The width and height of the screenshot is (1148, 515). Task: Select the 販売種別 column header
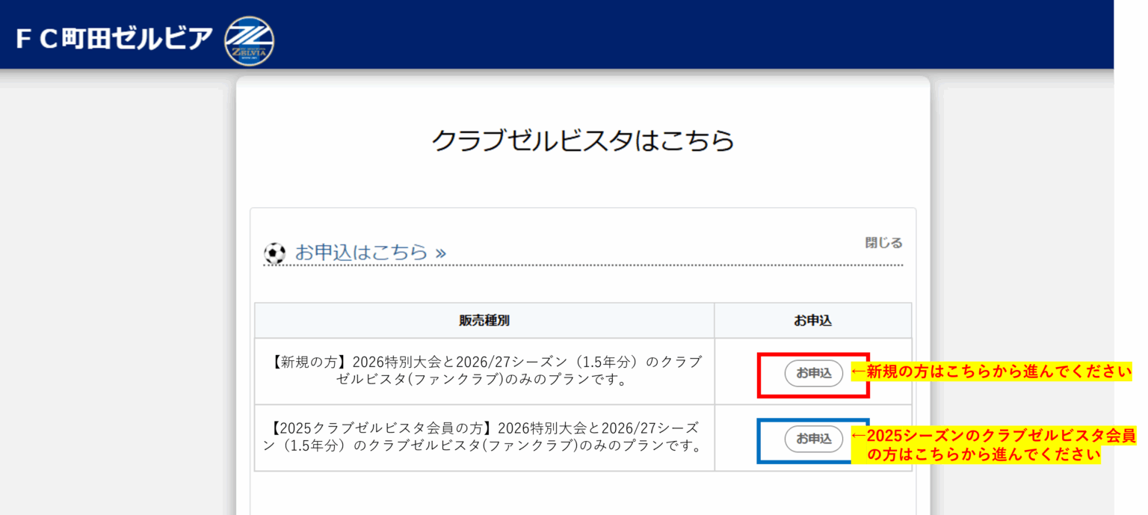point(484,321)
